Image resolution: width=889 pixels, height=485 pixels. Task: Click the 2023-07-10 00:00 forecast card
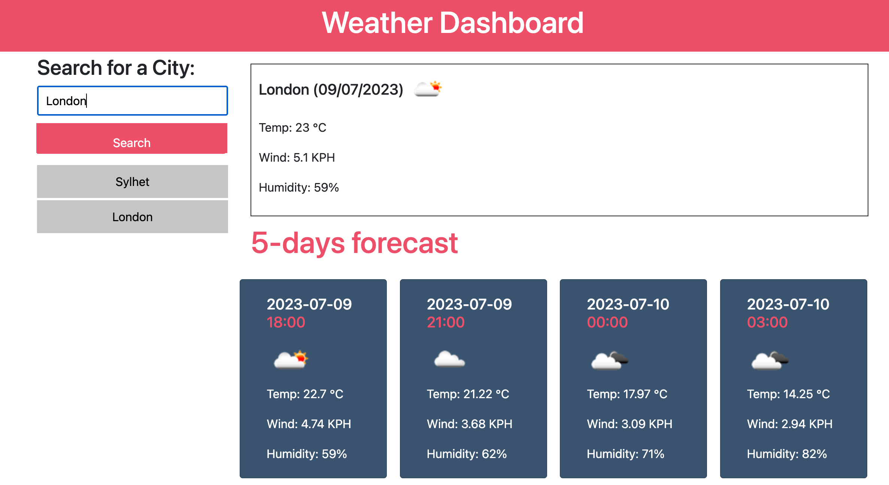point(633,378)
